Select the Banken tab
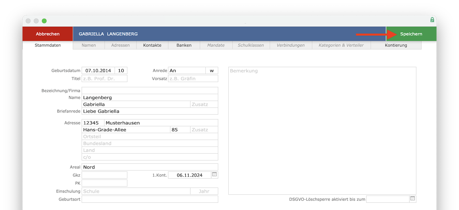The width and height of the screenshot is (459, 210). pos(184,45)
